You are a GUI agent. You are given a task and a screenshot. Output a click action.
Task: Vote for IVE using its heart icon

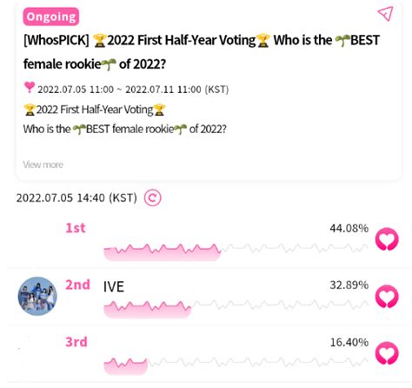click(x=387, y=297)
